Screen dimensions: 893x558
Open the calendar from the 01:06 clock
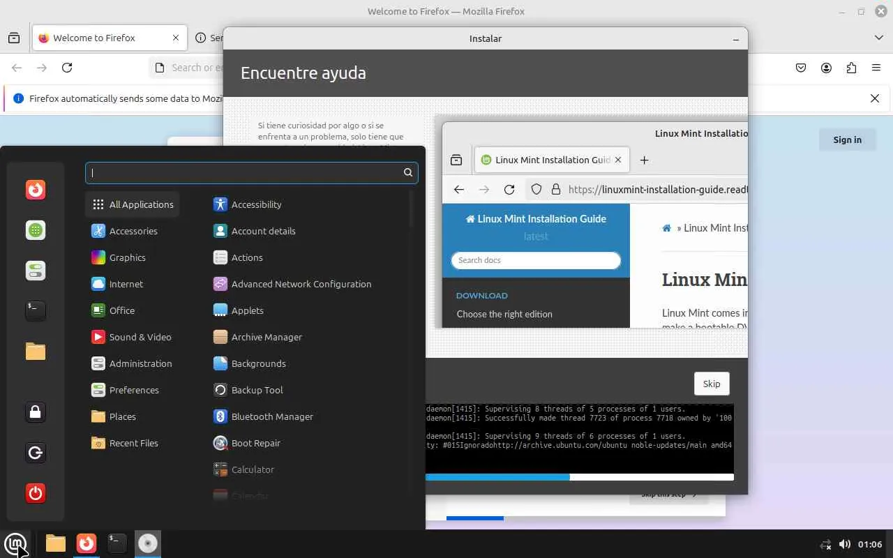click(870, 544)
